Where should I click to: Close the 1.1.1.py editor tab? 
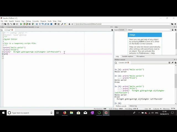12,30
